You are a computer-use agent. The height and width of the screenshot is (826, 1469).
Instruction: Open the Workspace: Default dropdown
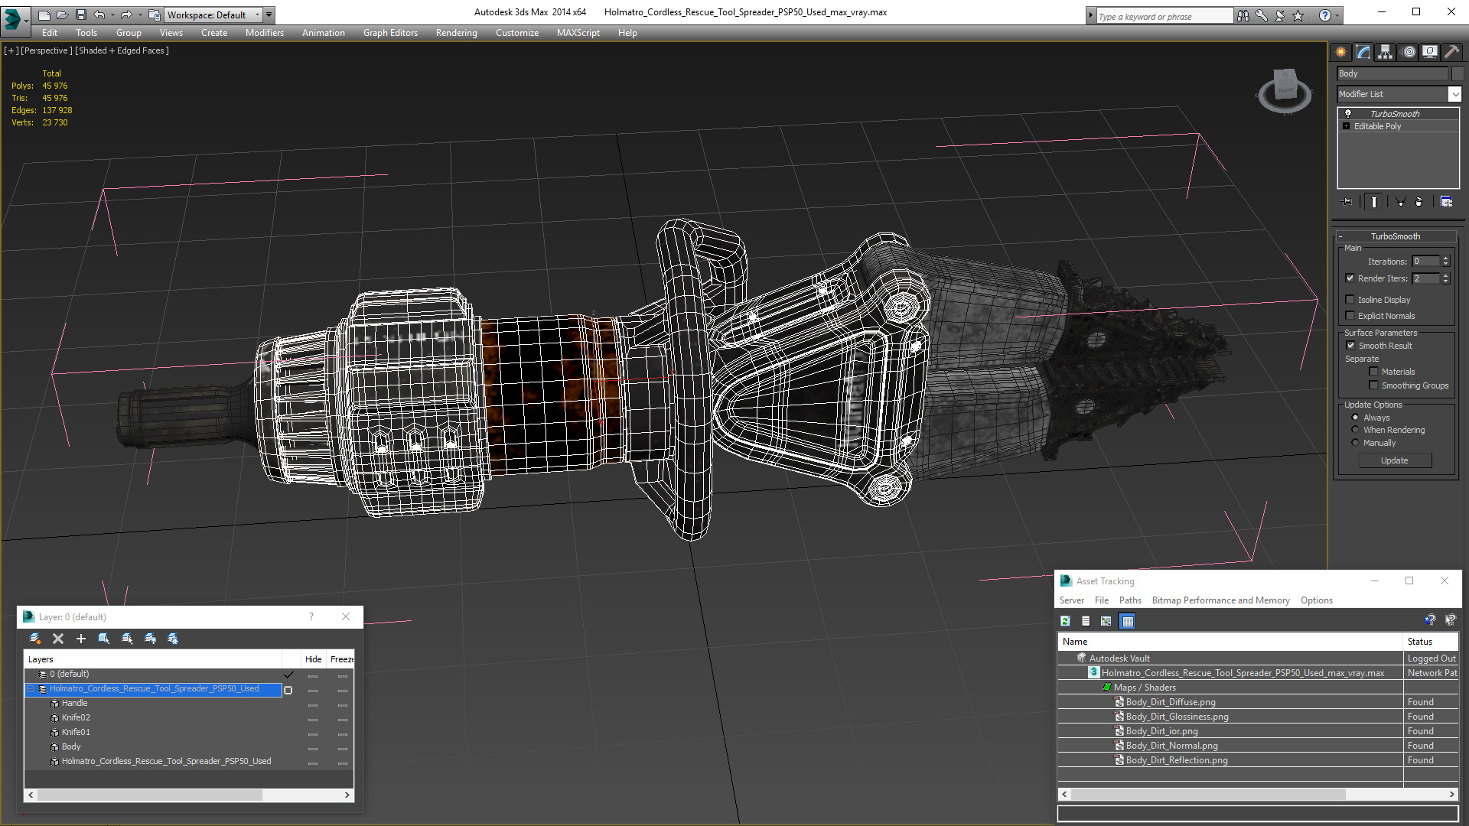tap(257, 15)
